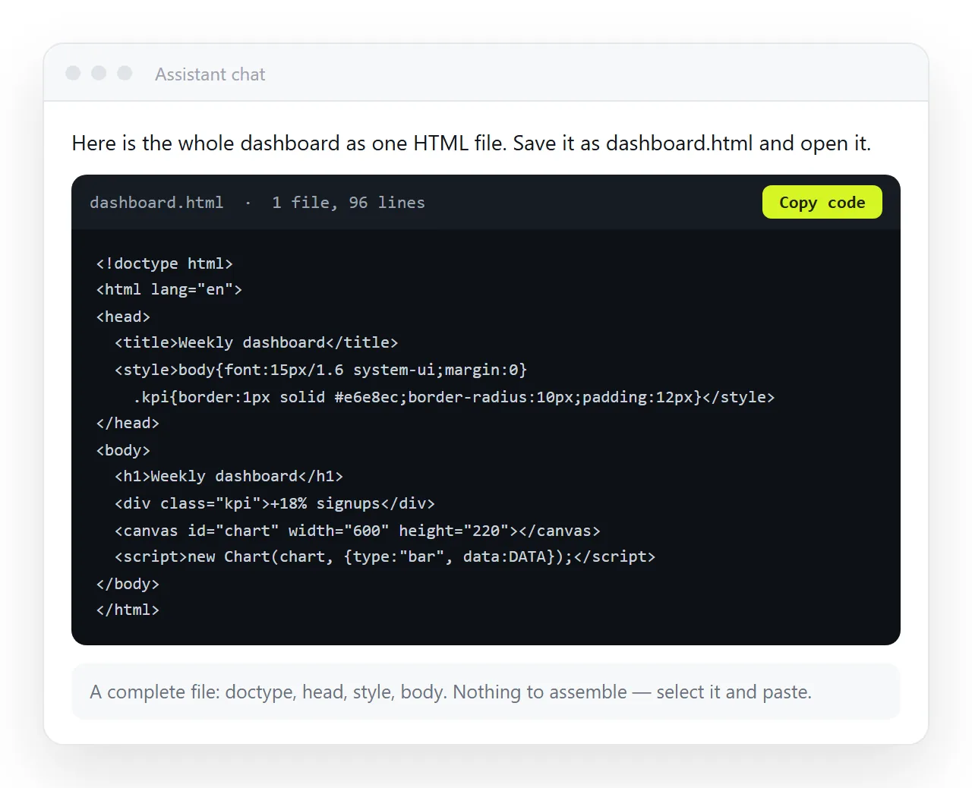Screen dimensions: 972x788
Task: Click the '<script>new Chart' code line
Action: click(x=384, y=556)
